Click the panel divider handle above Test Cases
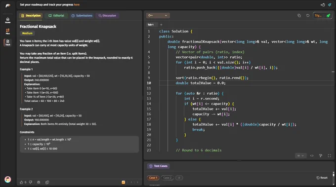336x187 pixels. 239,160
